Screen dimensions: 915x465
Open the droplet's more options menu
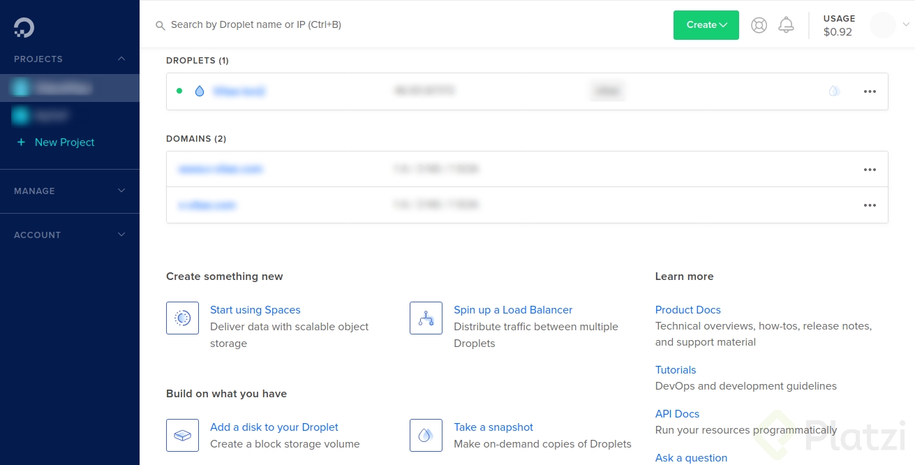870,91
